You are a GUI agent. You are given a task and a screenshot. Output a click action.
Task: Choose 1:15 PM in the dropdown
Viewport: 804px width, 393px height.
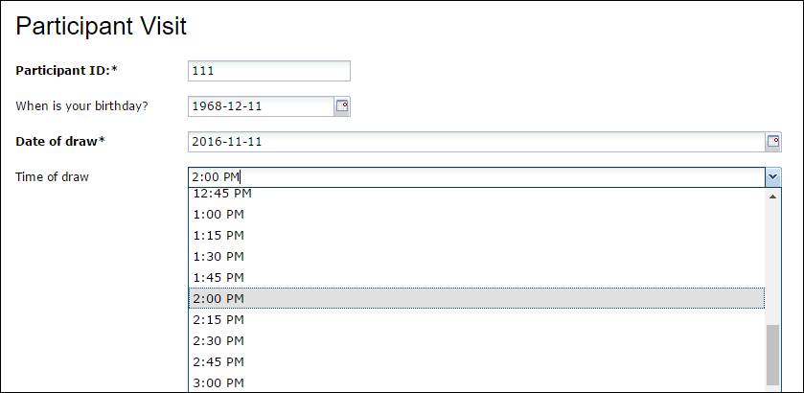pyautogui.click(x=476, y=236)
